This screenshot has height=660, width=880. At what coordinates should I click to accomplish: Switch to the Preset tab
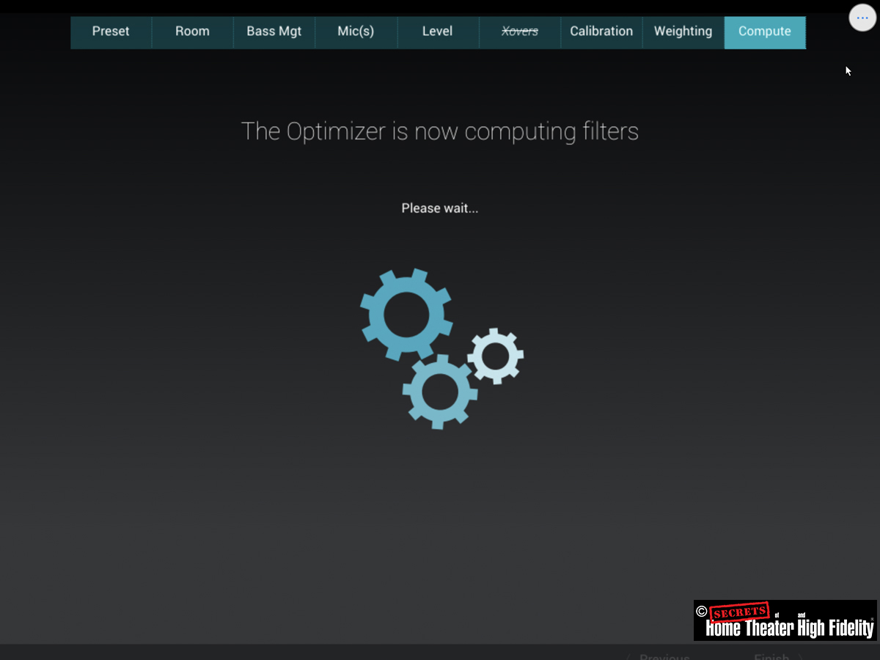pos(111,32)
